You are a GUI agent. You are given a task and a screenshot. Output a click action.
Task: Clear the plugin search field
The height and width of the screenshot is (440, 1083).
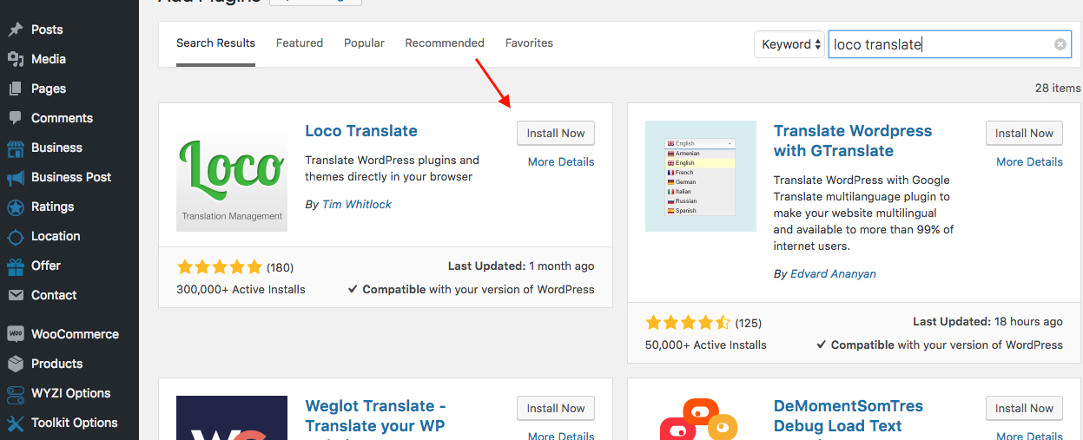1060,44
